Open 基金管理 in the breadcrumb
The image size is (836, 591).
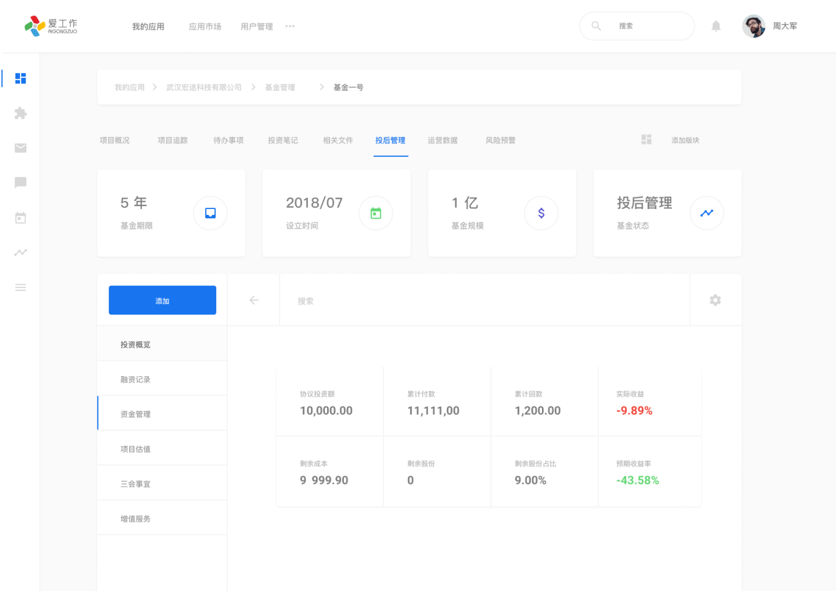[x=280, y=87]
